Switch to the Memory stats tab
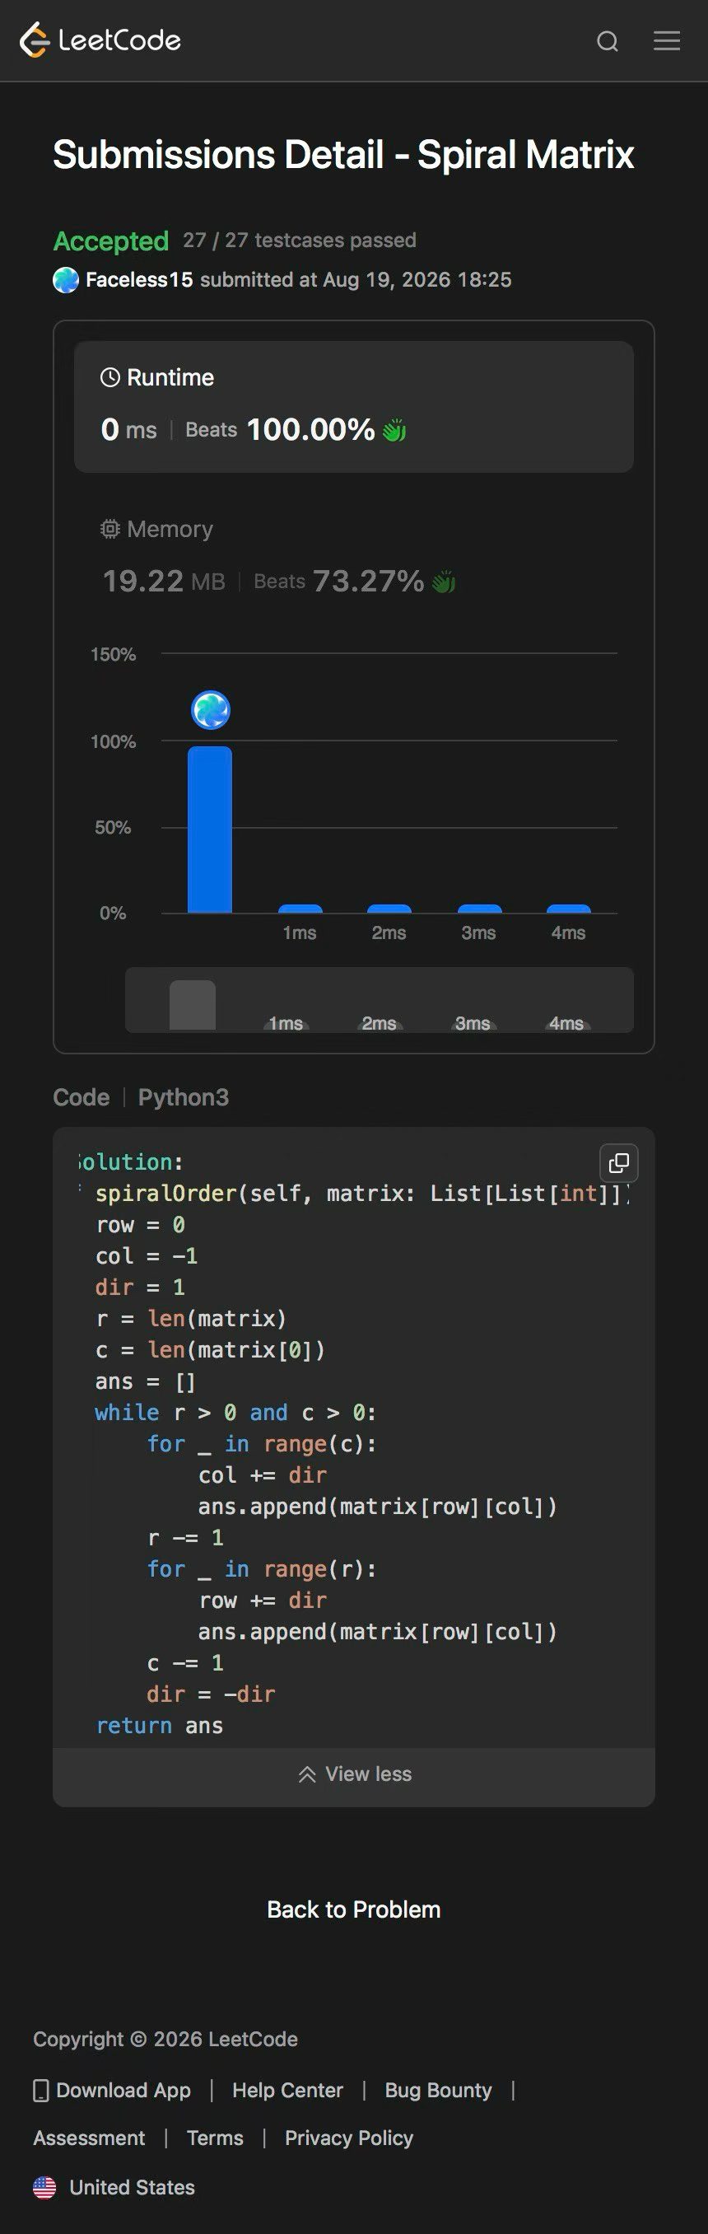This screenshot has height=2234, width=708. point(353,556)
